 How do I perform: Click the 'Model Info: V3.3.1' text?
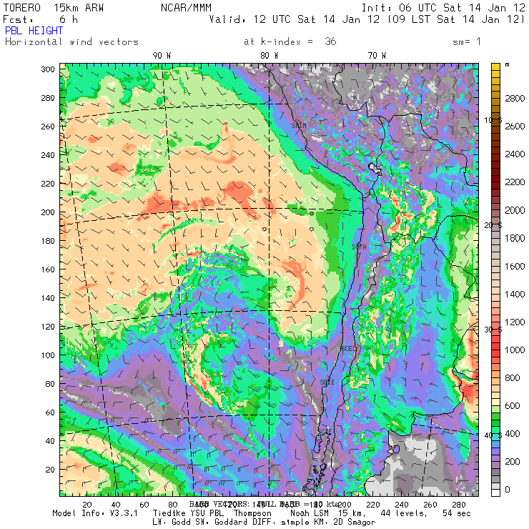pyautogui.click(x=95, y=513)
